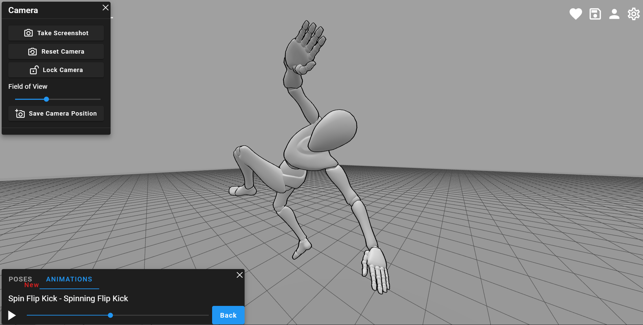The image size is (643, 325).
Task: Switch to the POSES tab
Action: click(x=20, y=279)
